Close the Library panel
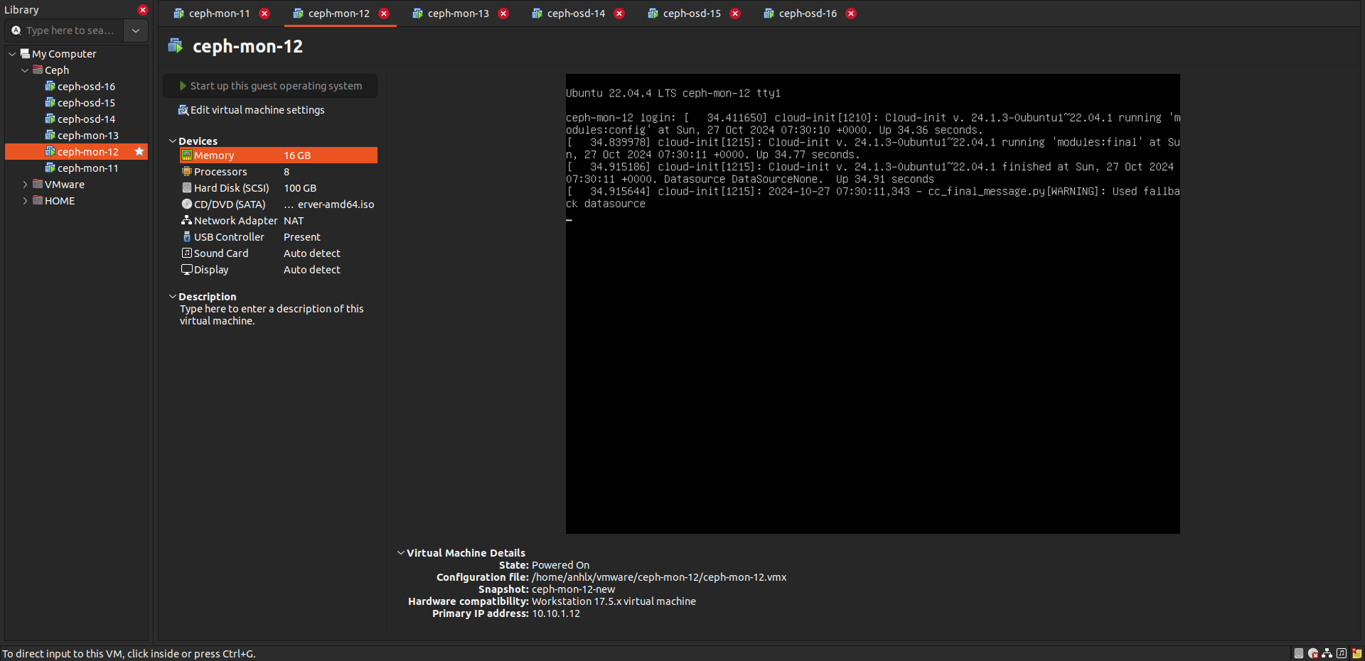Screen dimensions: 1365x661 point(143,10)
